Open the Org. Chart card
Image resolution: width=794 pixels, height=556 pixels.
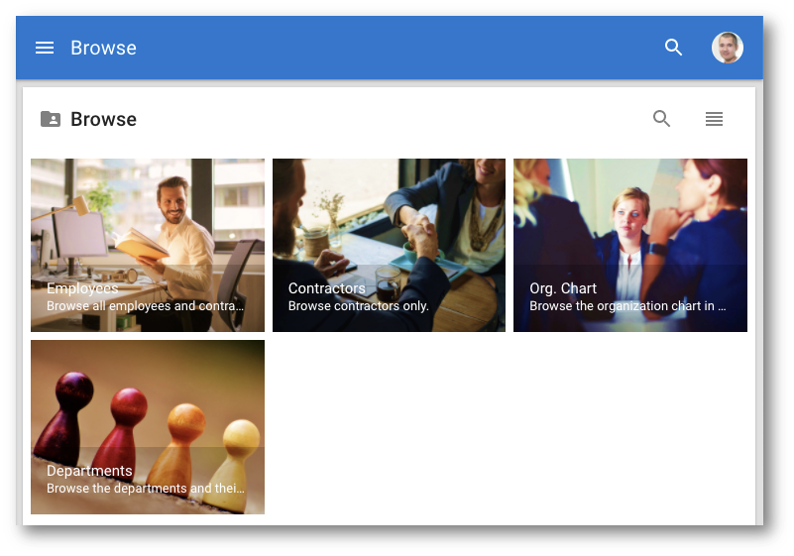(x=629, y=245)
